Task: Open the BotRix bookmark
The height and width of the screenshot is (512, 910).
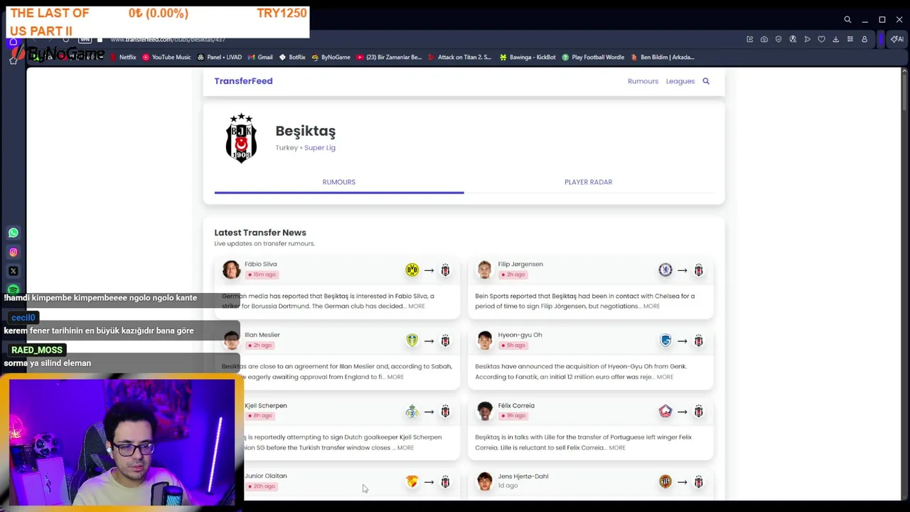Action: pyautogui.click(x=292, y=58)
